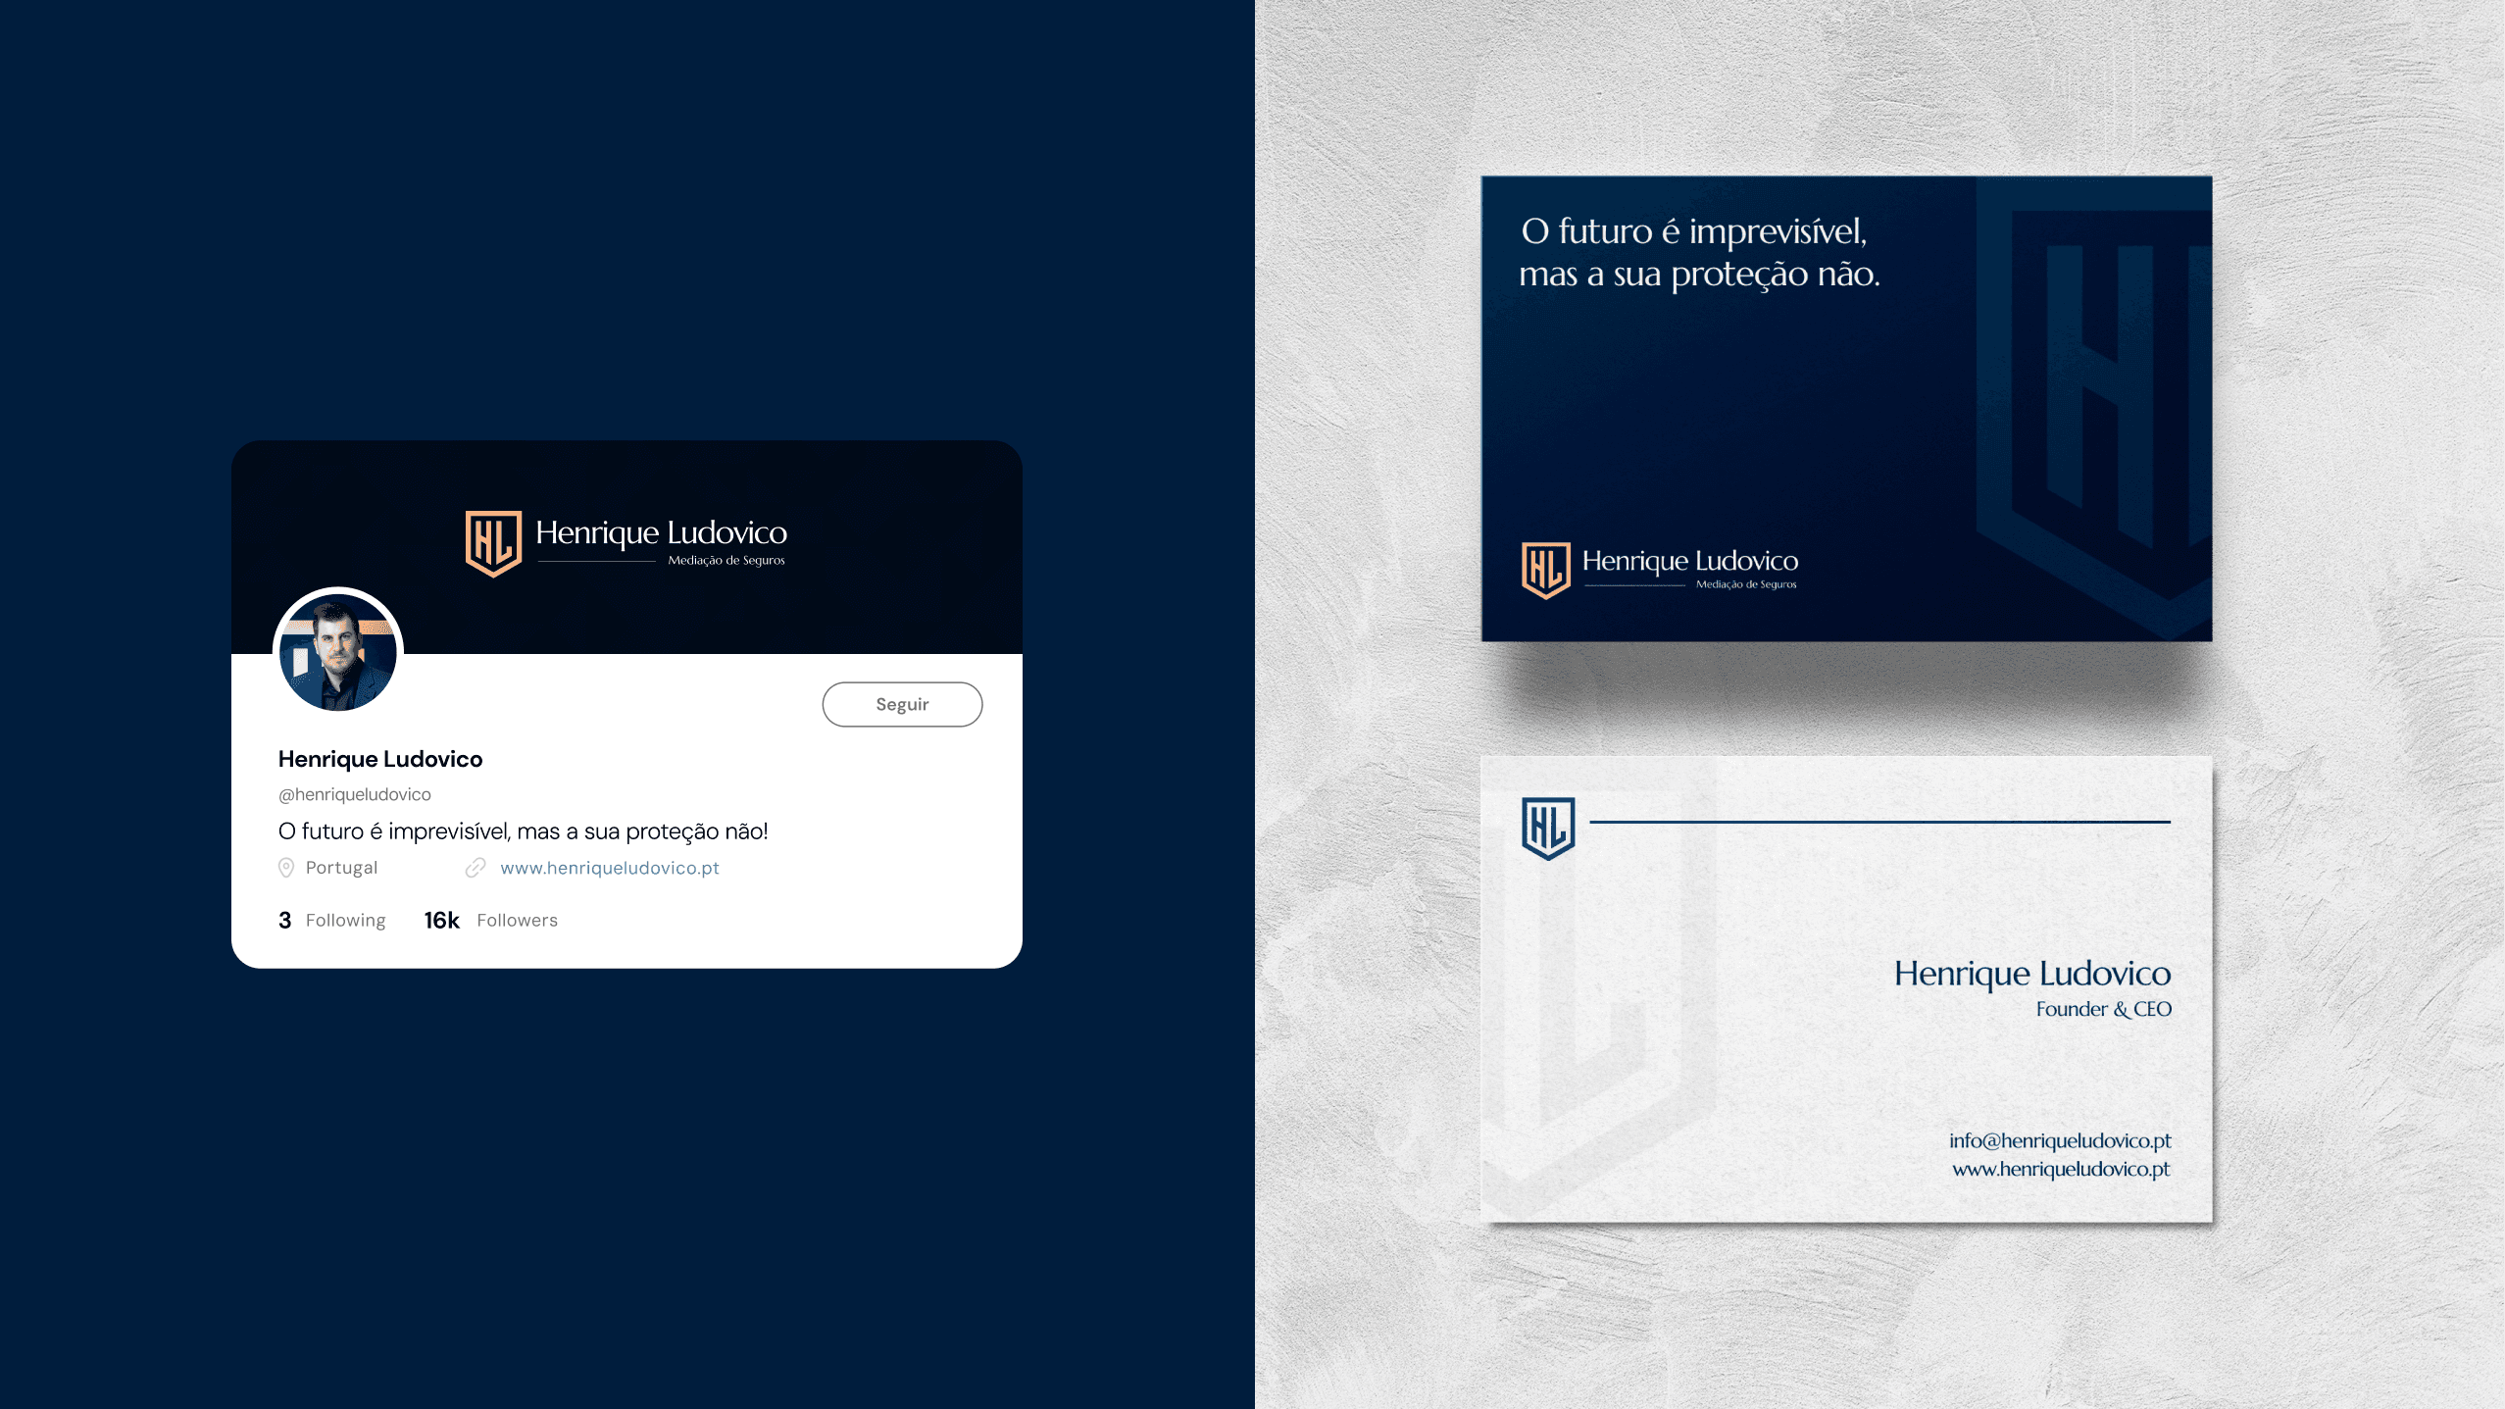Viewport: 2505px width, 1409px height.
Task: Click the profile photo thumbnail
Action: point(337,652)
